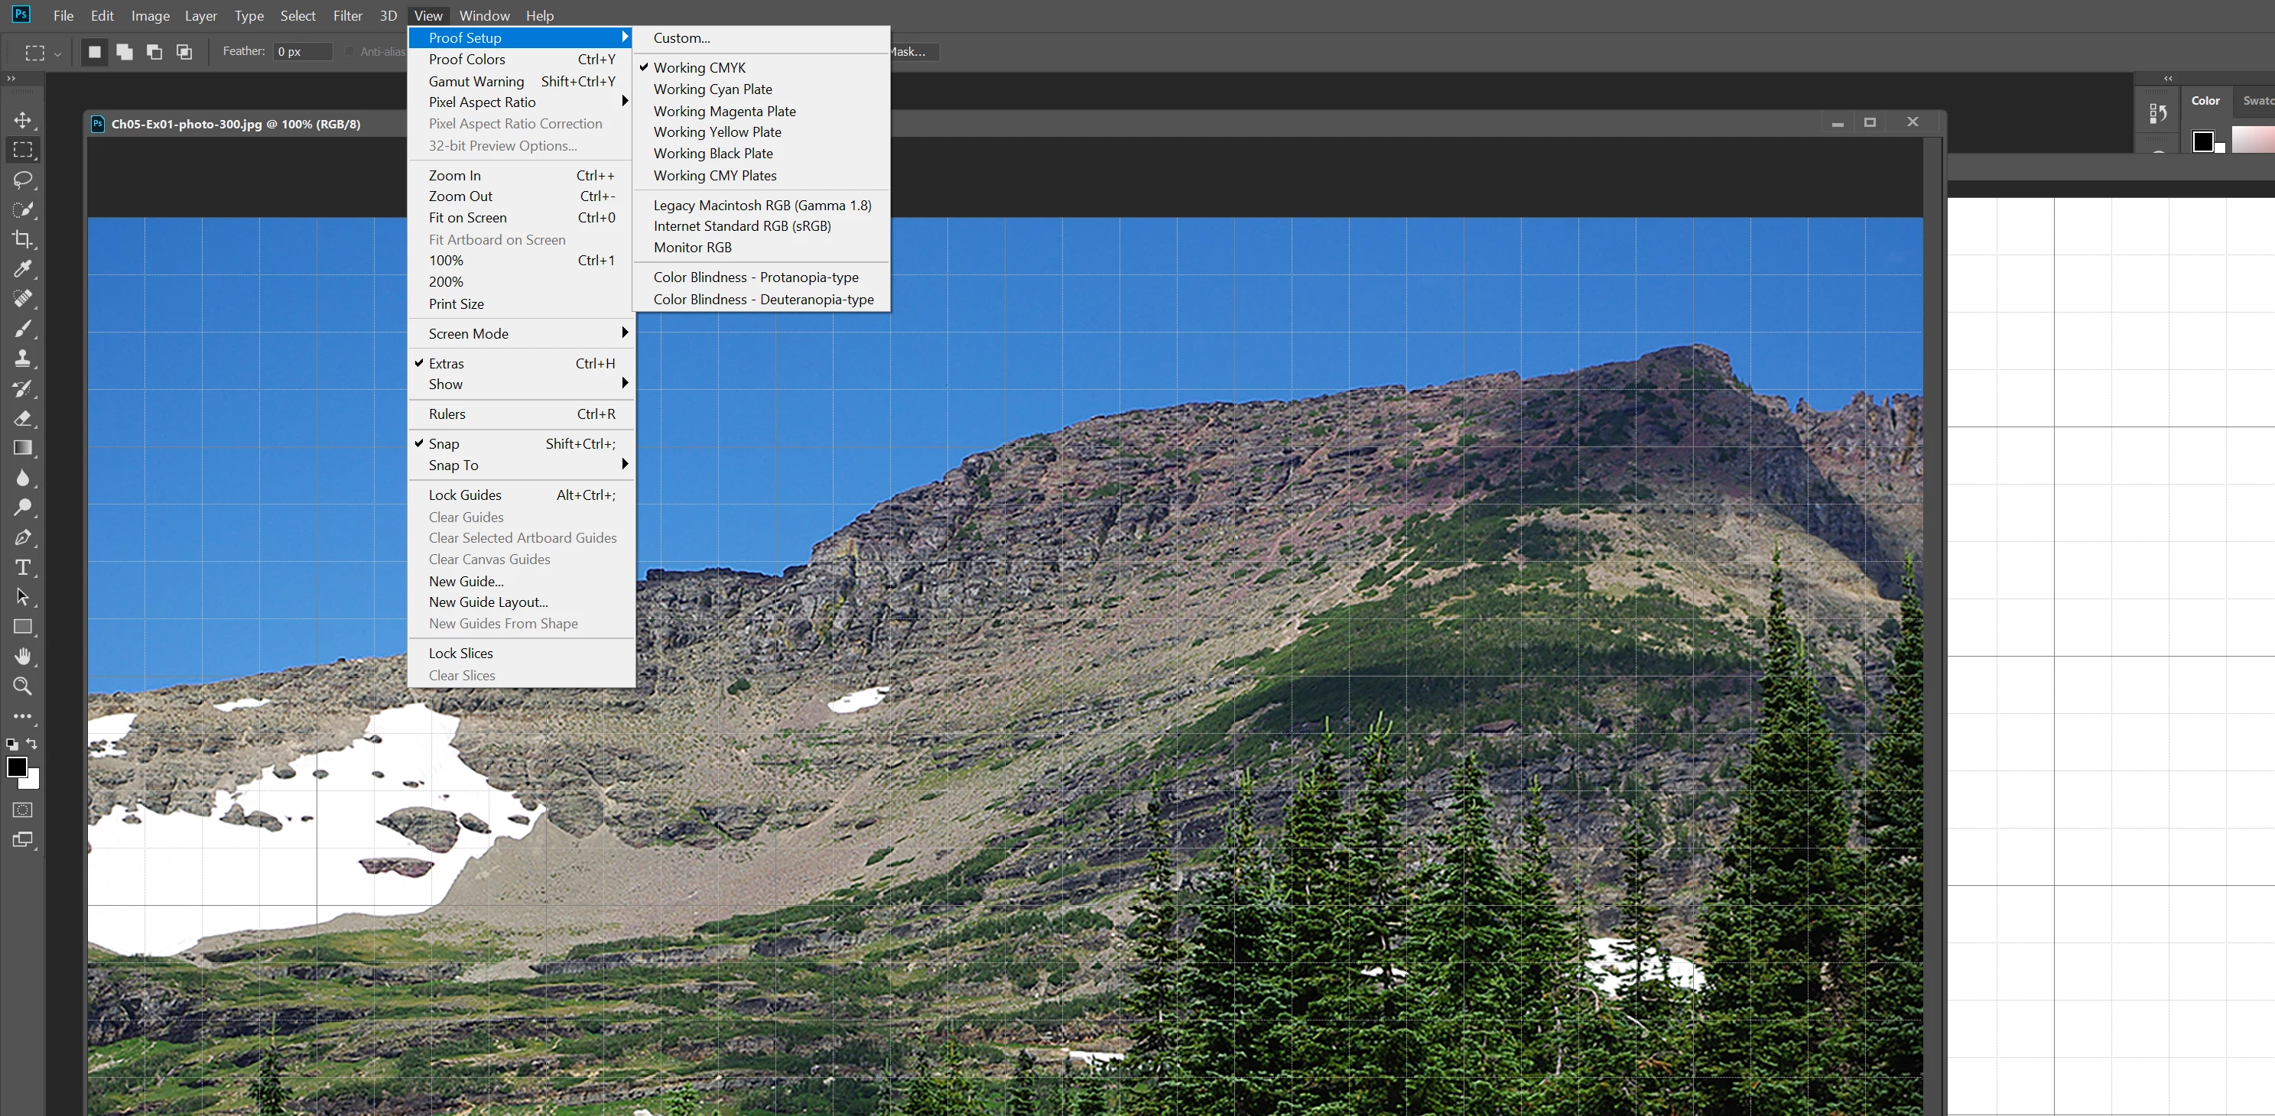
Task: Click the foreground color swatch in toolbar
Action: coord(16,767)
